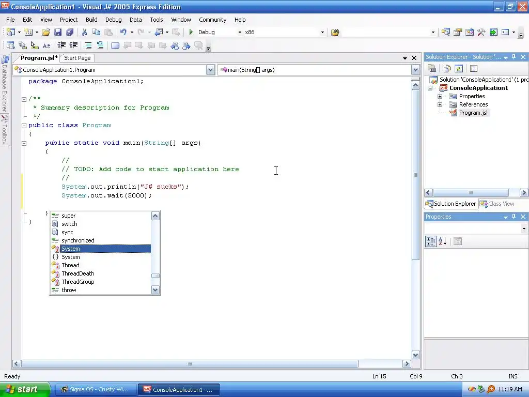Select Program.jsl in Solution Explorer
This screenshot has height=397, width=529.
473,113
